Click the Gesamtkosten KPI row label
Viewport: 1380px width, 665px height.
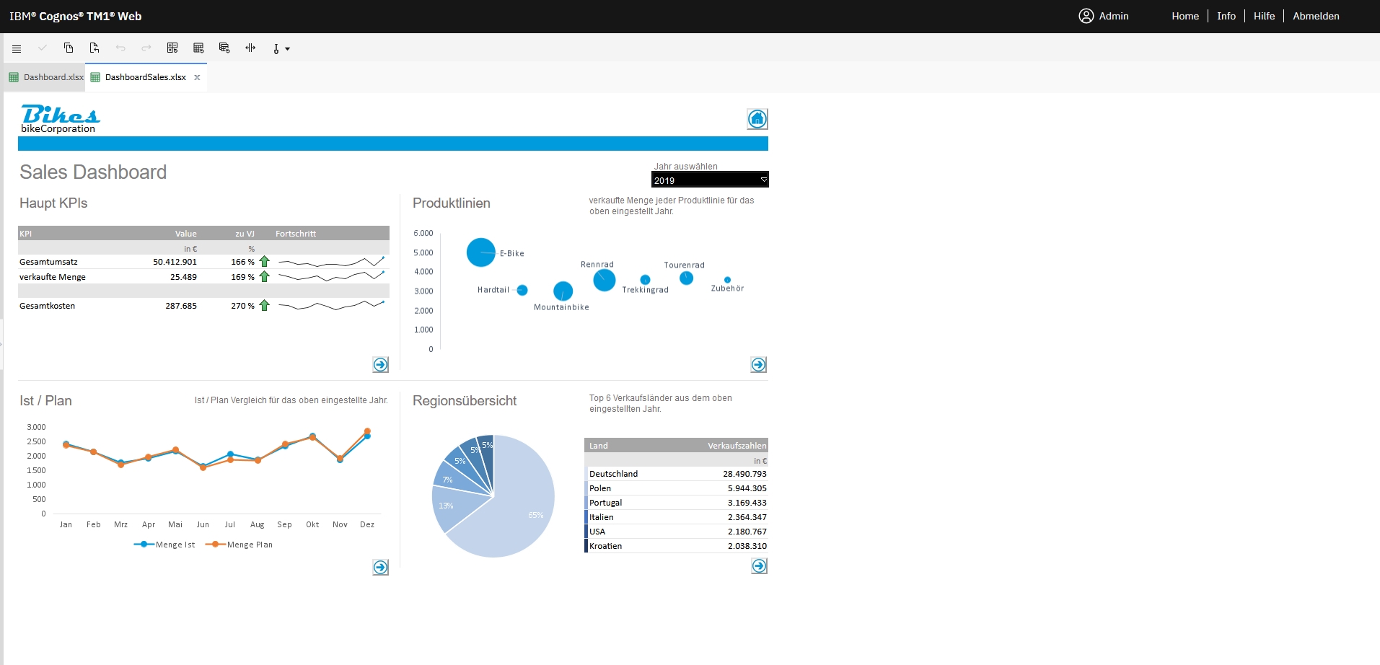pyautogui.click(x=47, y=306)
